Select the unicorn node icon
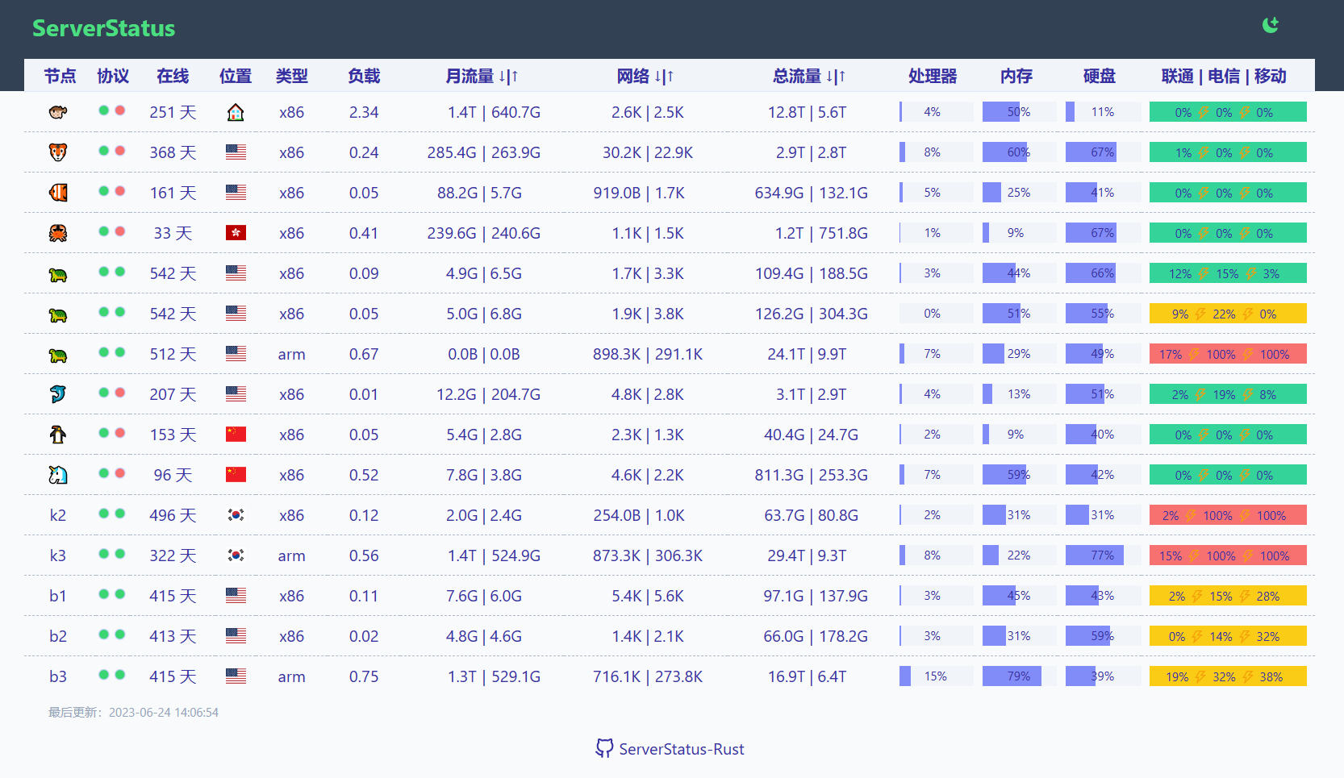Screen dimensions: 1344x778 pyautogui.click(x=58, y=475)
